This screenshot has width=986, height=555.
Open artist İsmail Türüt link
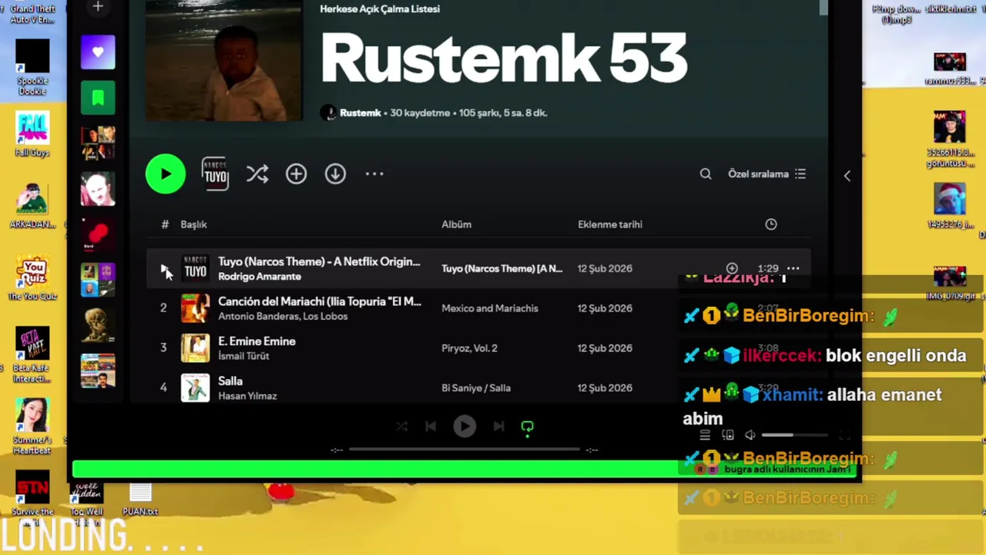click(x=243, y=356)
